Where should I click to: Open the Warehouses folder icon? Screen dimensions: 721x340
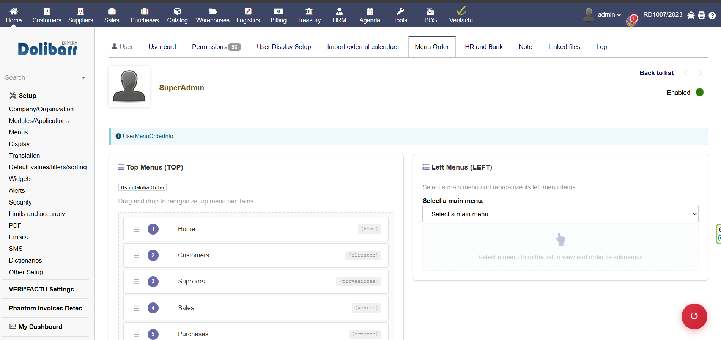(x=213, y=11)
